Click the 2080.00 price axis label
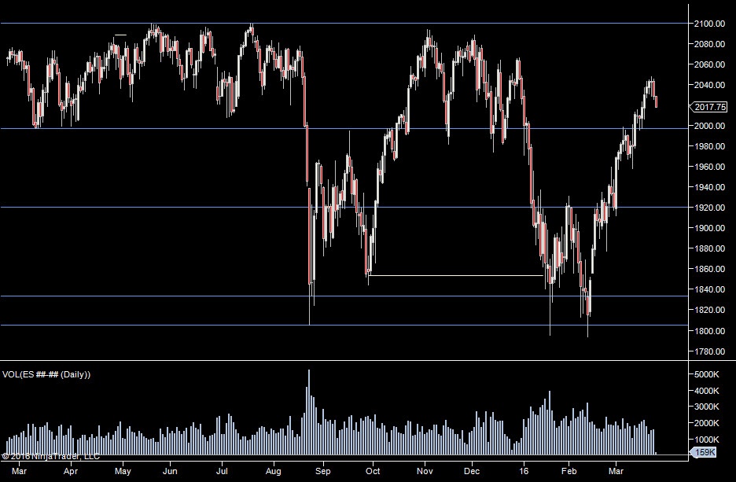The height and width of the screenshot is (482, 736). [x=709, y=44]
